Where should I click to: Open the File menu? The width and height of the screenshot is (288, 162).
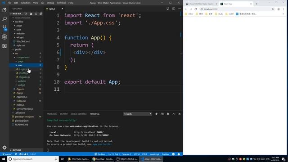tap(9, 3)
